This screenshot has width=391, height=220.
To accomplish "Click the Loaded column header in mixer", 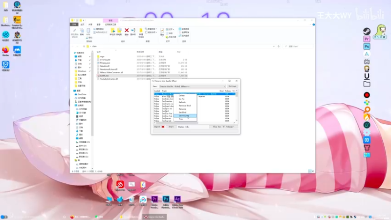I will [157, 91].
